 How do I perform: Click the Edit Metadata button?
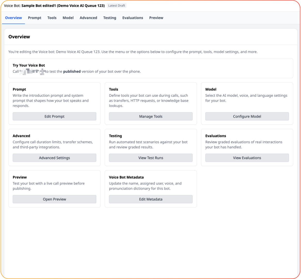click(151, 199)
